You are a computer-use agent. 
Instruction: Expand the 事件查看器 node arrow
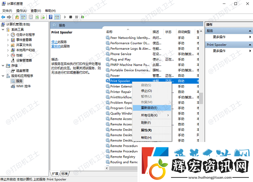coord(8,40)
